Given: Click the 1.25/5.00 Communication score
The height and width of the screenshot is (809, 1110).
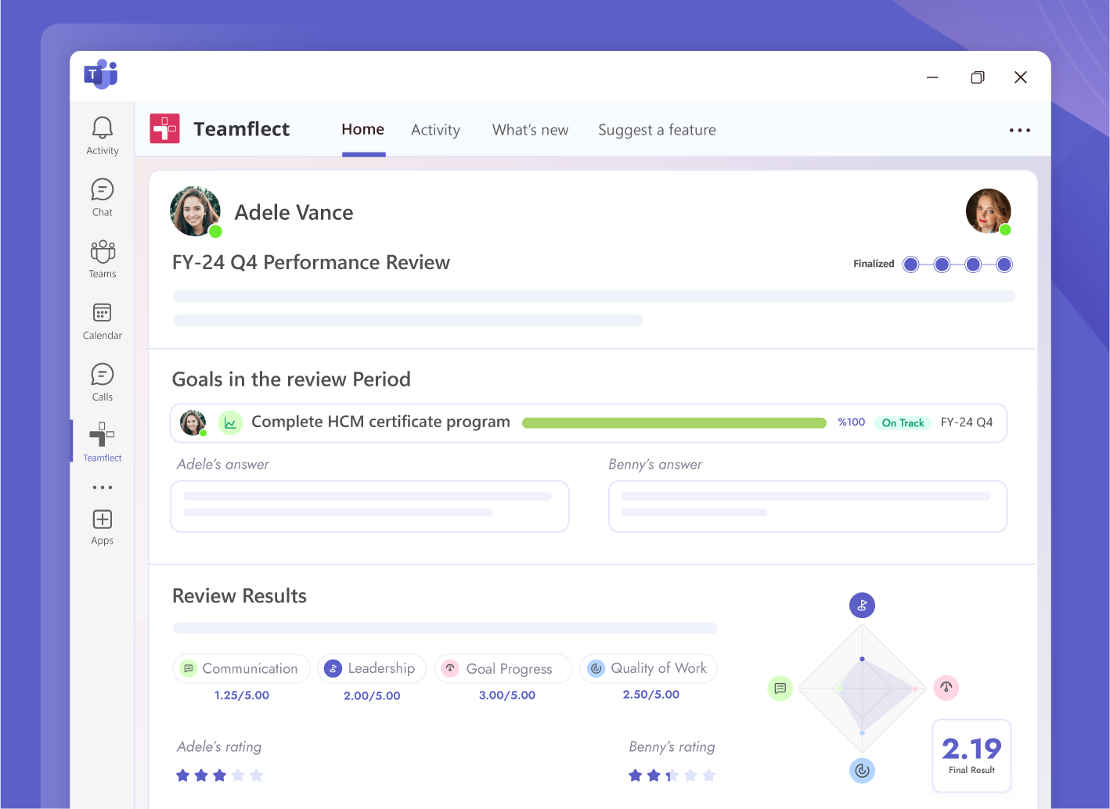Looking at the screenshot, I should click(x=242, y=695).
